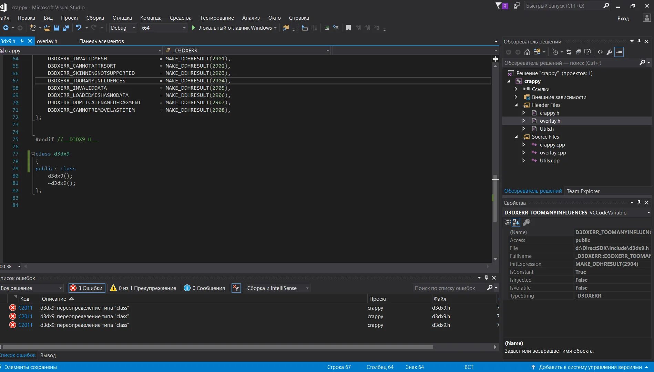Click the navigate backward toolbar arrow

point(6,28)
